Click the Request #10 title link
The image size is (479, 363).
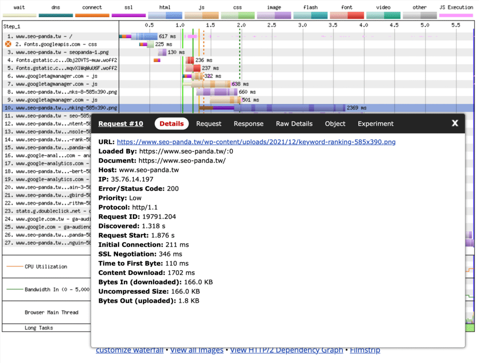pyautogui.click(x=121, y=124)
